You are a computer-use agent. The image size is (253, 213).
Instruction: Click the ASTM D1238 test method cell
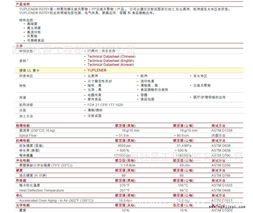click(222, 131)
